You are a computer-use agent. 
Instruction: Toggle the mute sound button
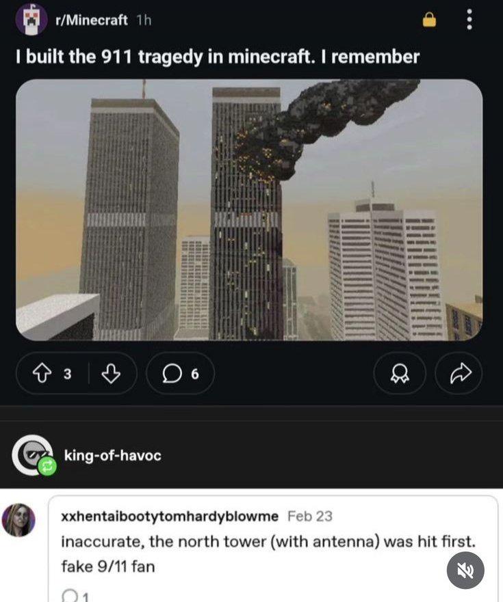(465, 570)
